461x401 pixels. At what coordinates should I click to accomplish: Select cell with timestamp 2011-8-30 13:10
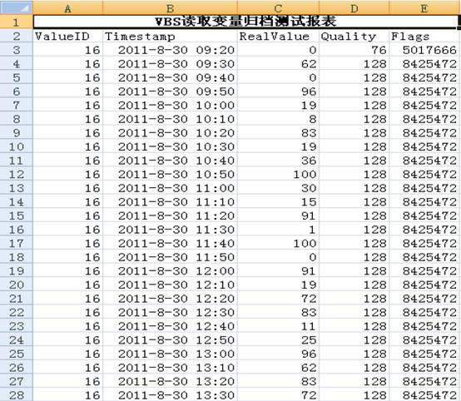pos(171,368)
